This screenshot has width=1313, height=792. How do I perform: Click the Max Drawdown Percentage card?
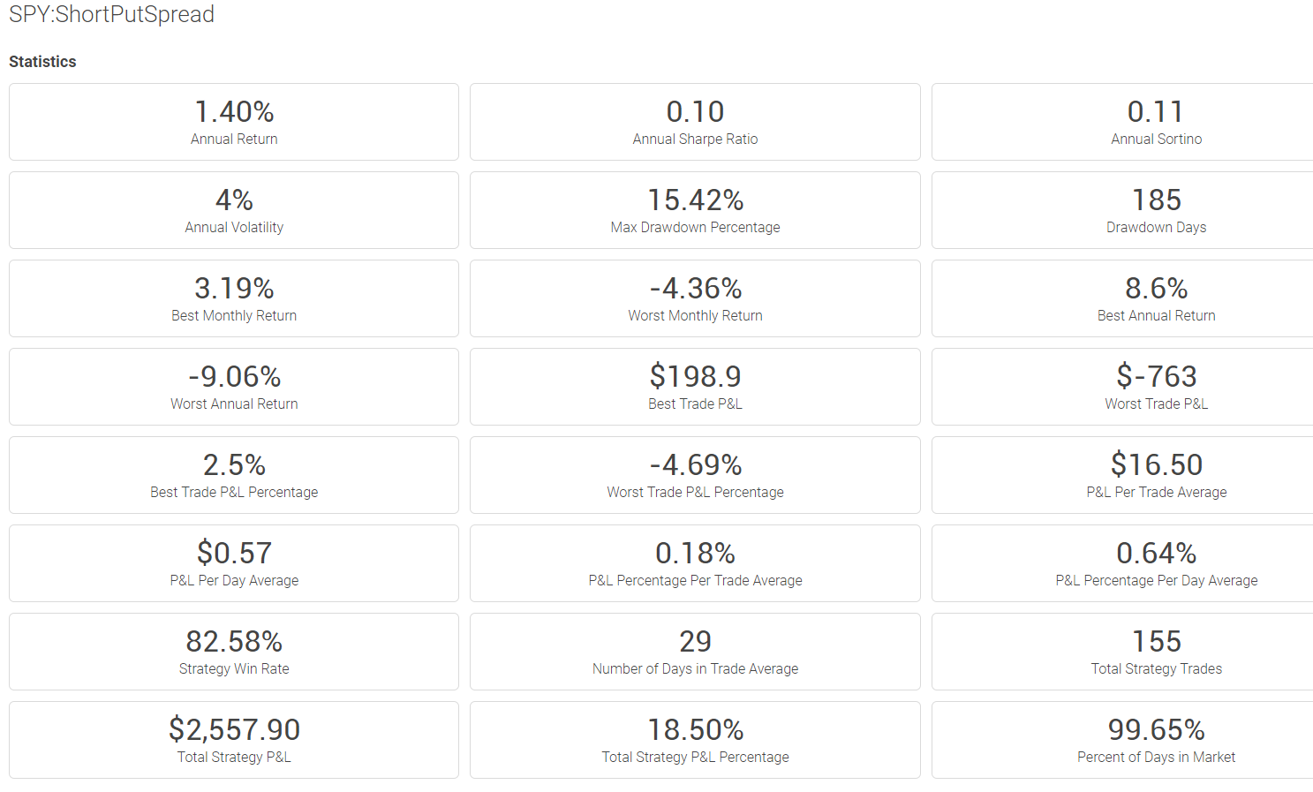(x=695, y=210)
